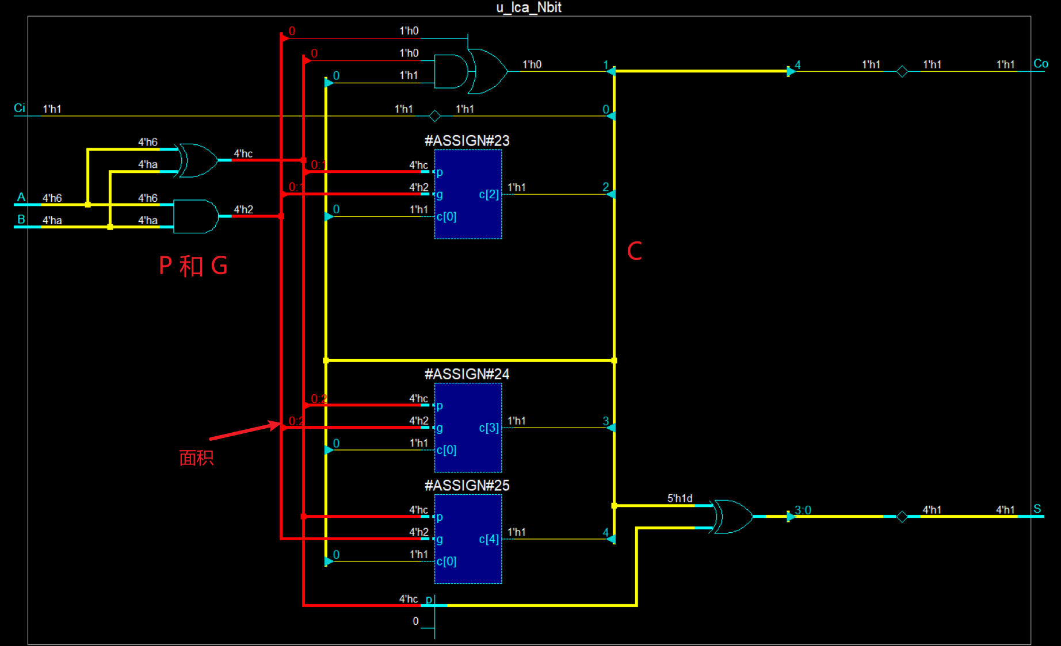Screen dimensions: 1061x646
Task: Click the Ci input port label
Action: (x=20, y=109)
